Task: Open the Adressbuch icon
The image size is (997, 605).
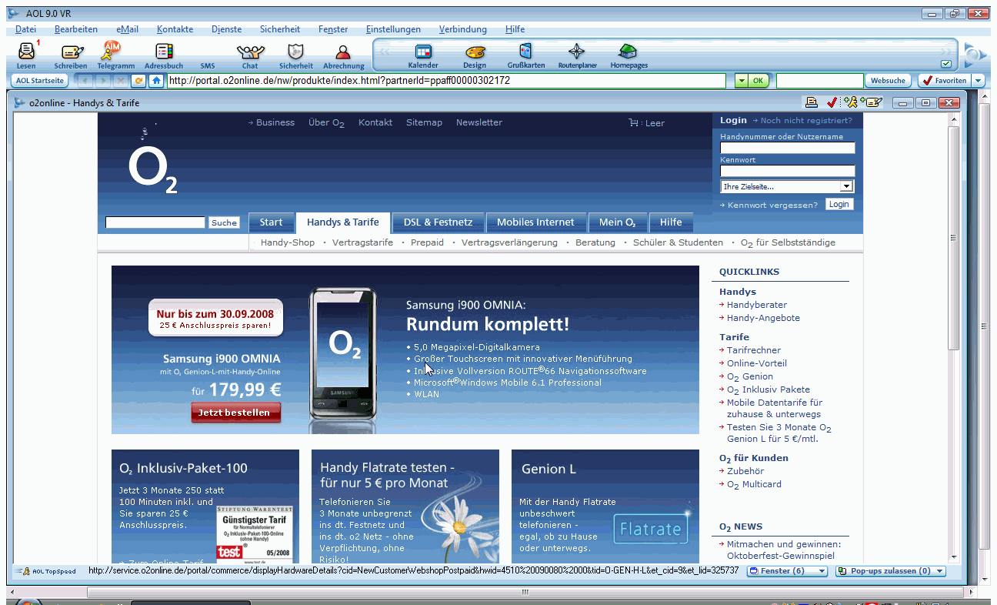Action: point(164,52)
